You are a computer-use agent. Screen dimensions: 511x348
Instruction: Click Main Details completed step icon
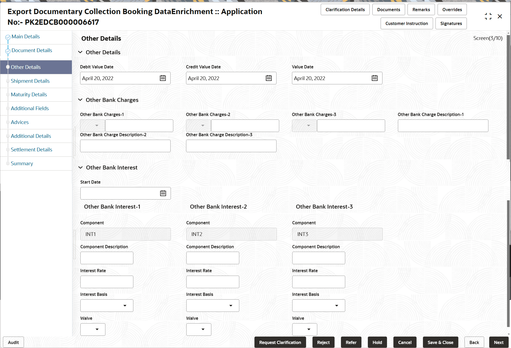[8, 37]
